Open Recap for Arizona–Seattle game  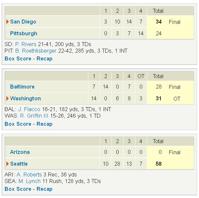tap(44, 189)
